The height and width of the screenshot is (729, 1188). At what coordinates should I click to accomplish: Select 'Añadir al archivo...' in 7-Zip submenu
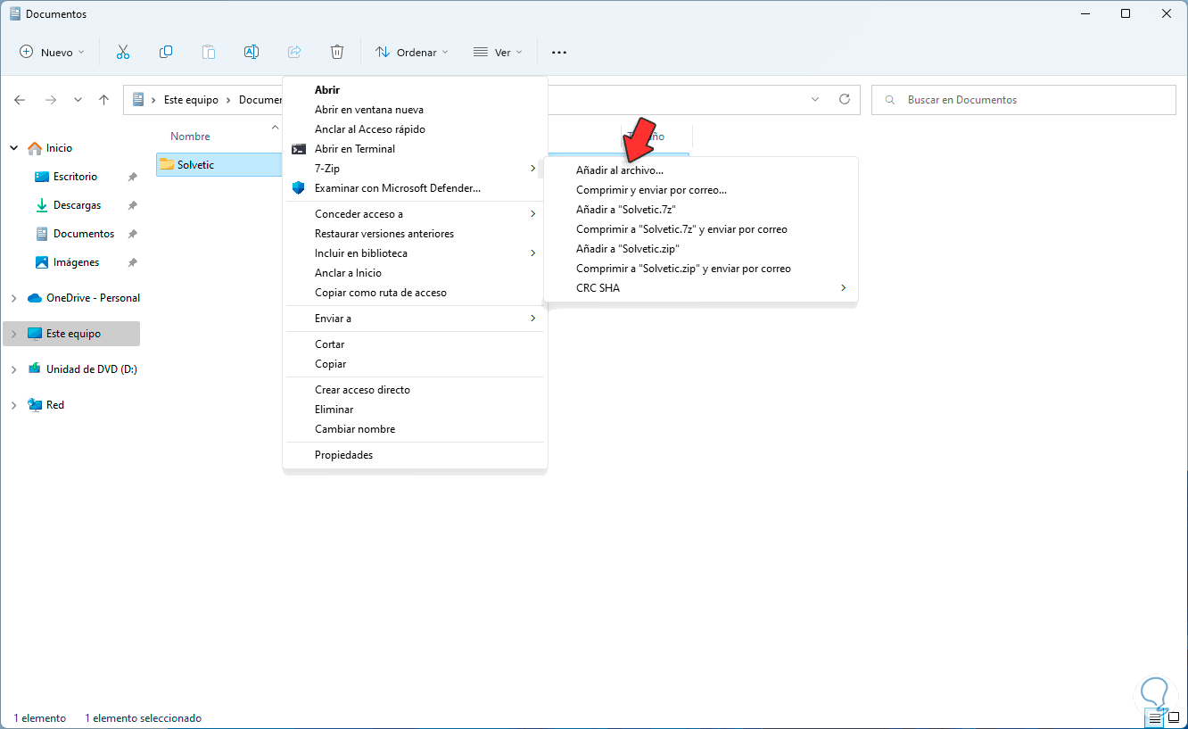620,170
